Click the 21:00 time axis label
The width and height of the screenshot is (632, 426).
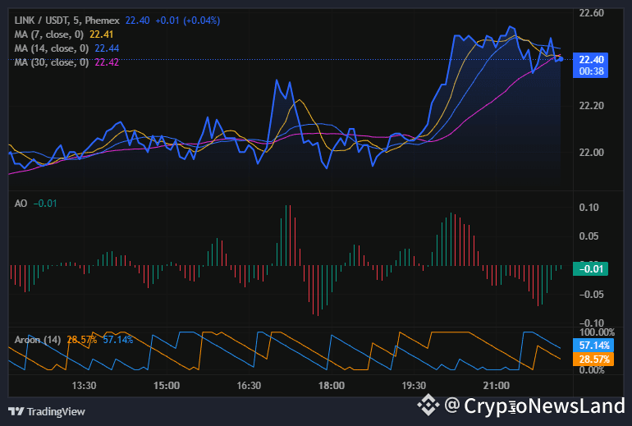click(x=497, y=385)
